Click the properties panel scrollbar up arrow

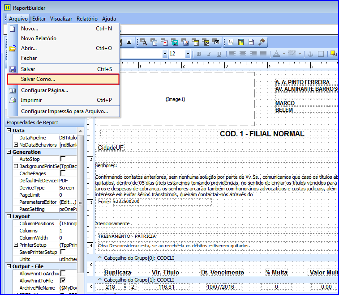[81, 131]
